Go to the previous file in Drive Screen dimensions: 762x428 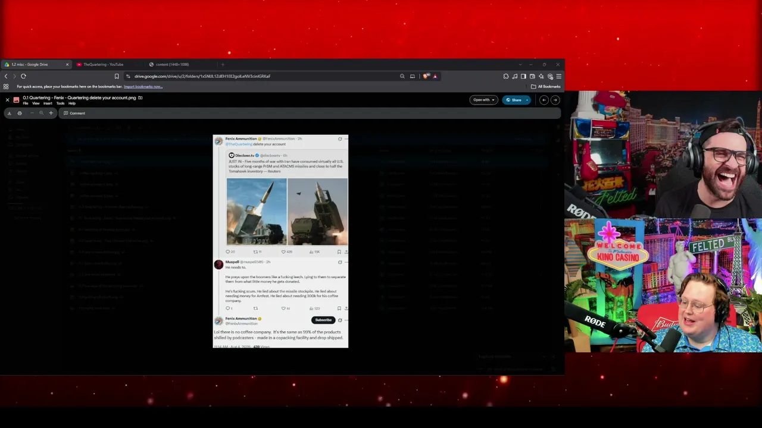(544, 100)
